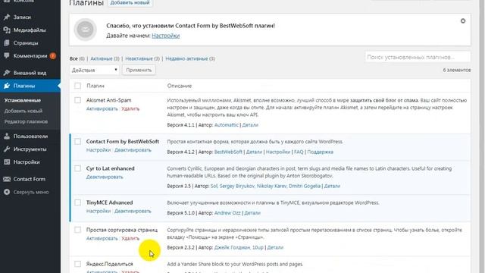The height and width of the screenshot is (273, 485).
Task: Click the Записи pin icon in sidebar
Action: point(7,17)
